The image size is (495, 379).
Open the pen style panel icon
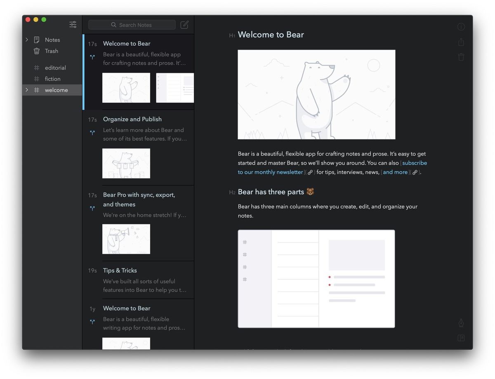pyautogui.click(x=461, y=323)
